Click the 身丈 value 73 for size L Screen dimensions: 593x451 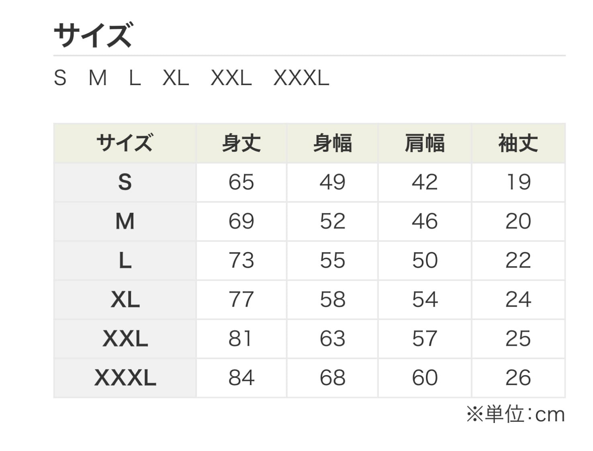pyautogui.click(x=241, y=260)
